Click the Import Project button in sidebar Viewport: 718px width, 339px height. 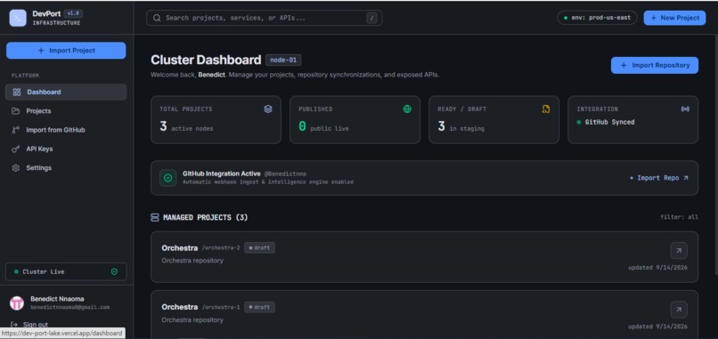tap(66, 51)
